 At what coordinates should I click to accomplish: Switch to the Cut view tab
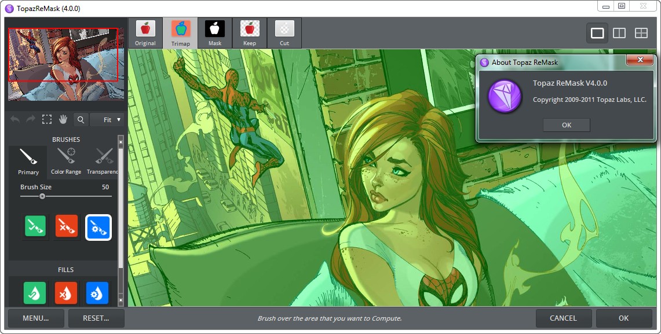tap(284, 33)
